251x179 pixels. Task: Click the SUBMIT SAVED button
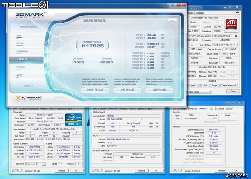click(x=160, y=90)
